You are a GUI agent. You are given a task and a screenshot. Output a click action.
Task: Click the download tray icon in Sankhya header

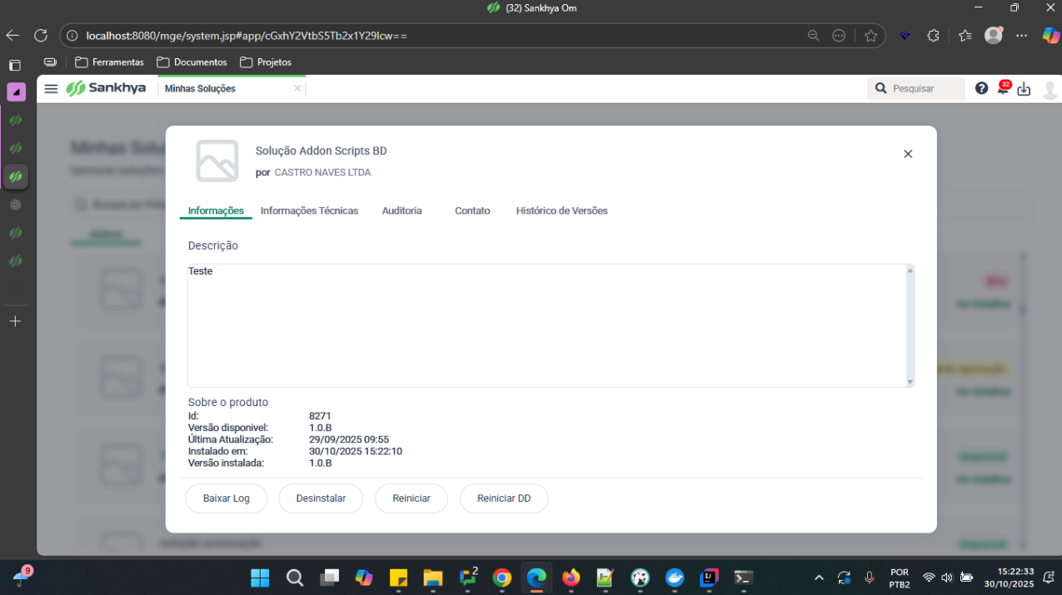[1025, 89]
